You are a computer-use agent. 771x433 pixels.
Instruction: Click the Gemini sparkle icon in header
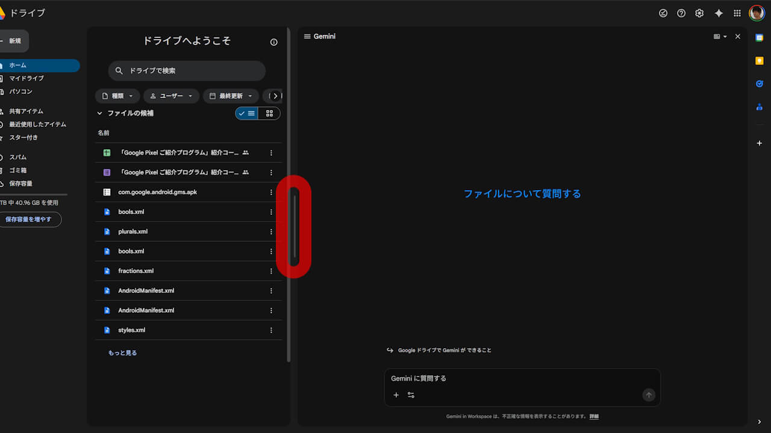[719, 13]
